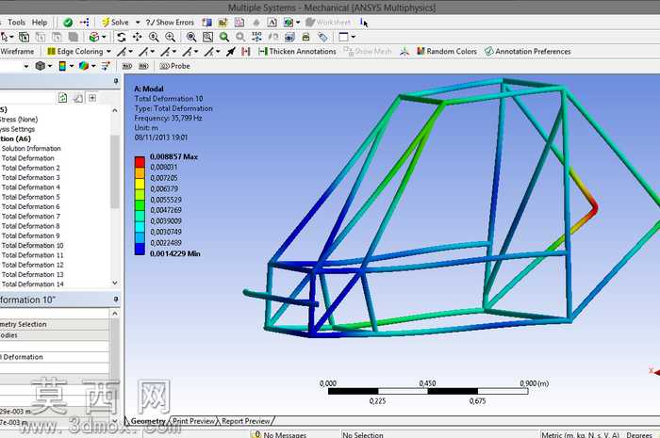Image resolution: width=660 pixels, height=438 pixels.
Task: Switch to the Report Preview tab
Action: click(245, 421)
